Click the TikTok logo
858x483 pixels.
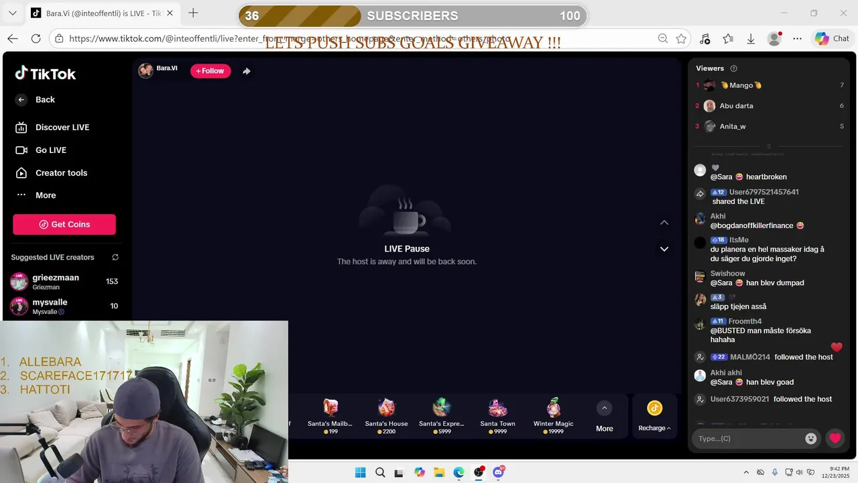[46, 74]
